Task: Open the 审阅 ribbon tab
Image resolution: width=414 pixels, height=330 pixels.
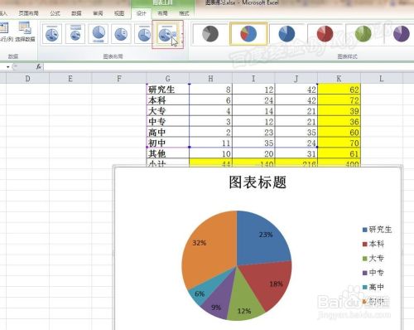Action: [98, 13]
